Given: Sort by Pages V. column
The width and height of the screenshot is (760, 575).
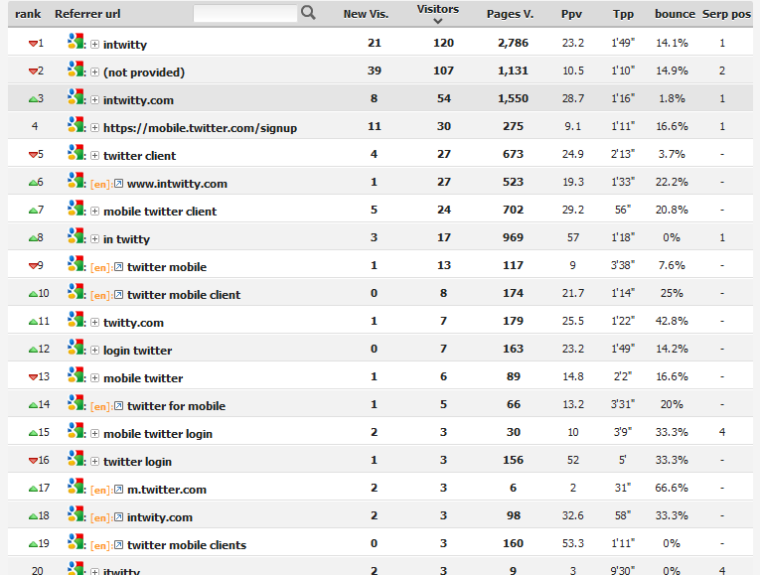Looking at the screenshot, I should coord(510,14).
